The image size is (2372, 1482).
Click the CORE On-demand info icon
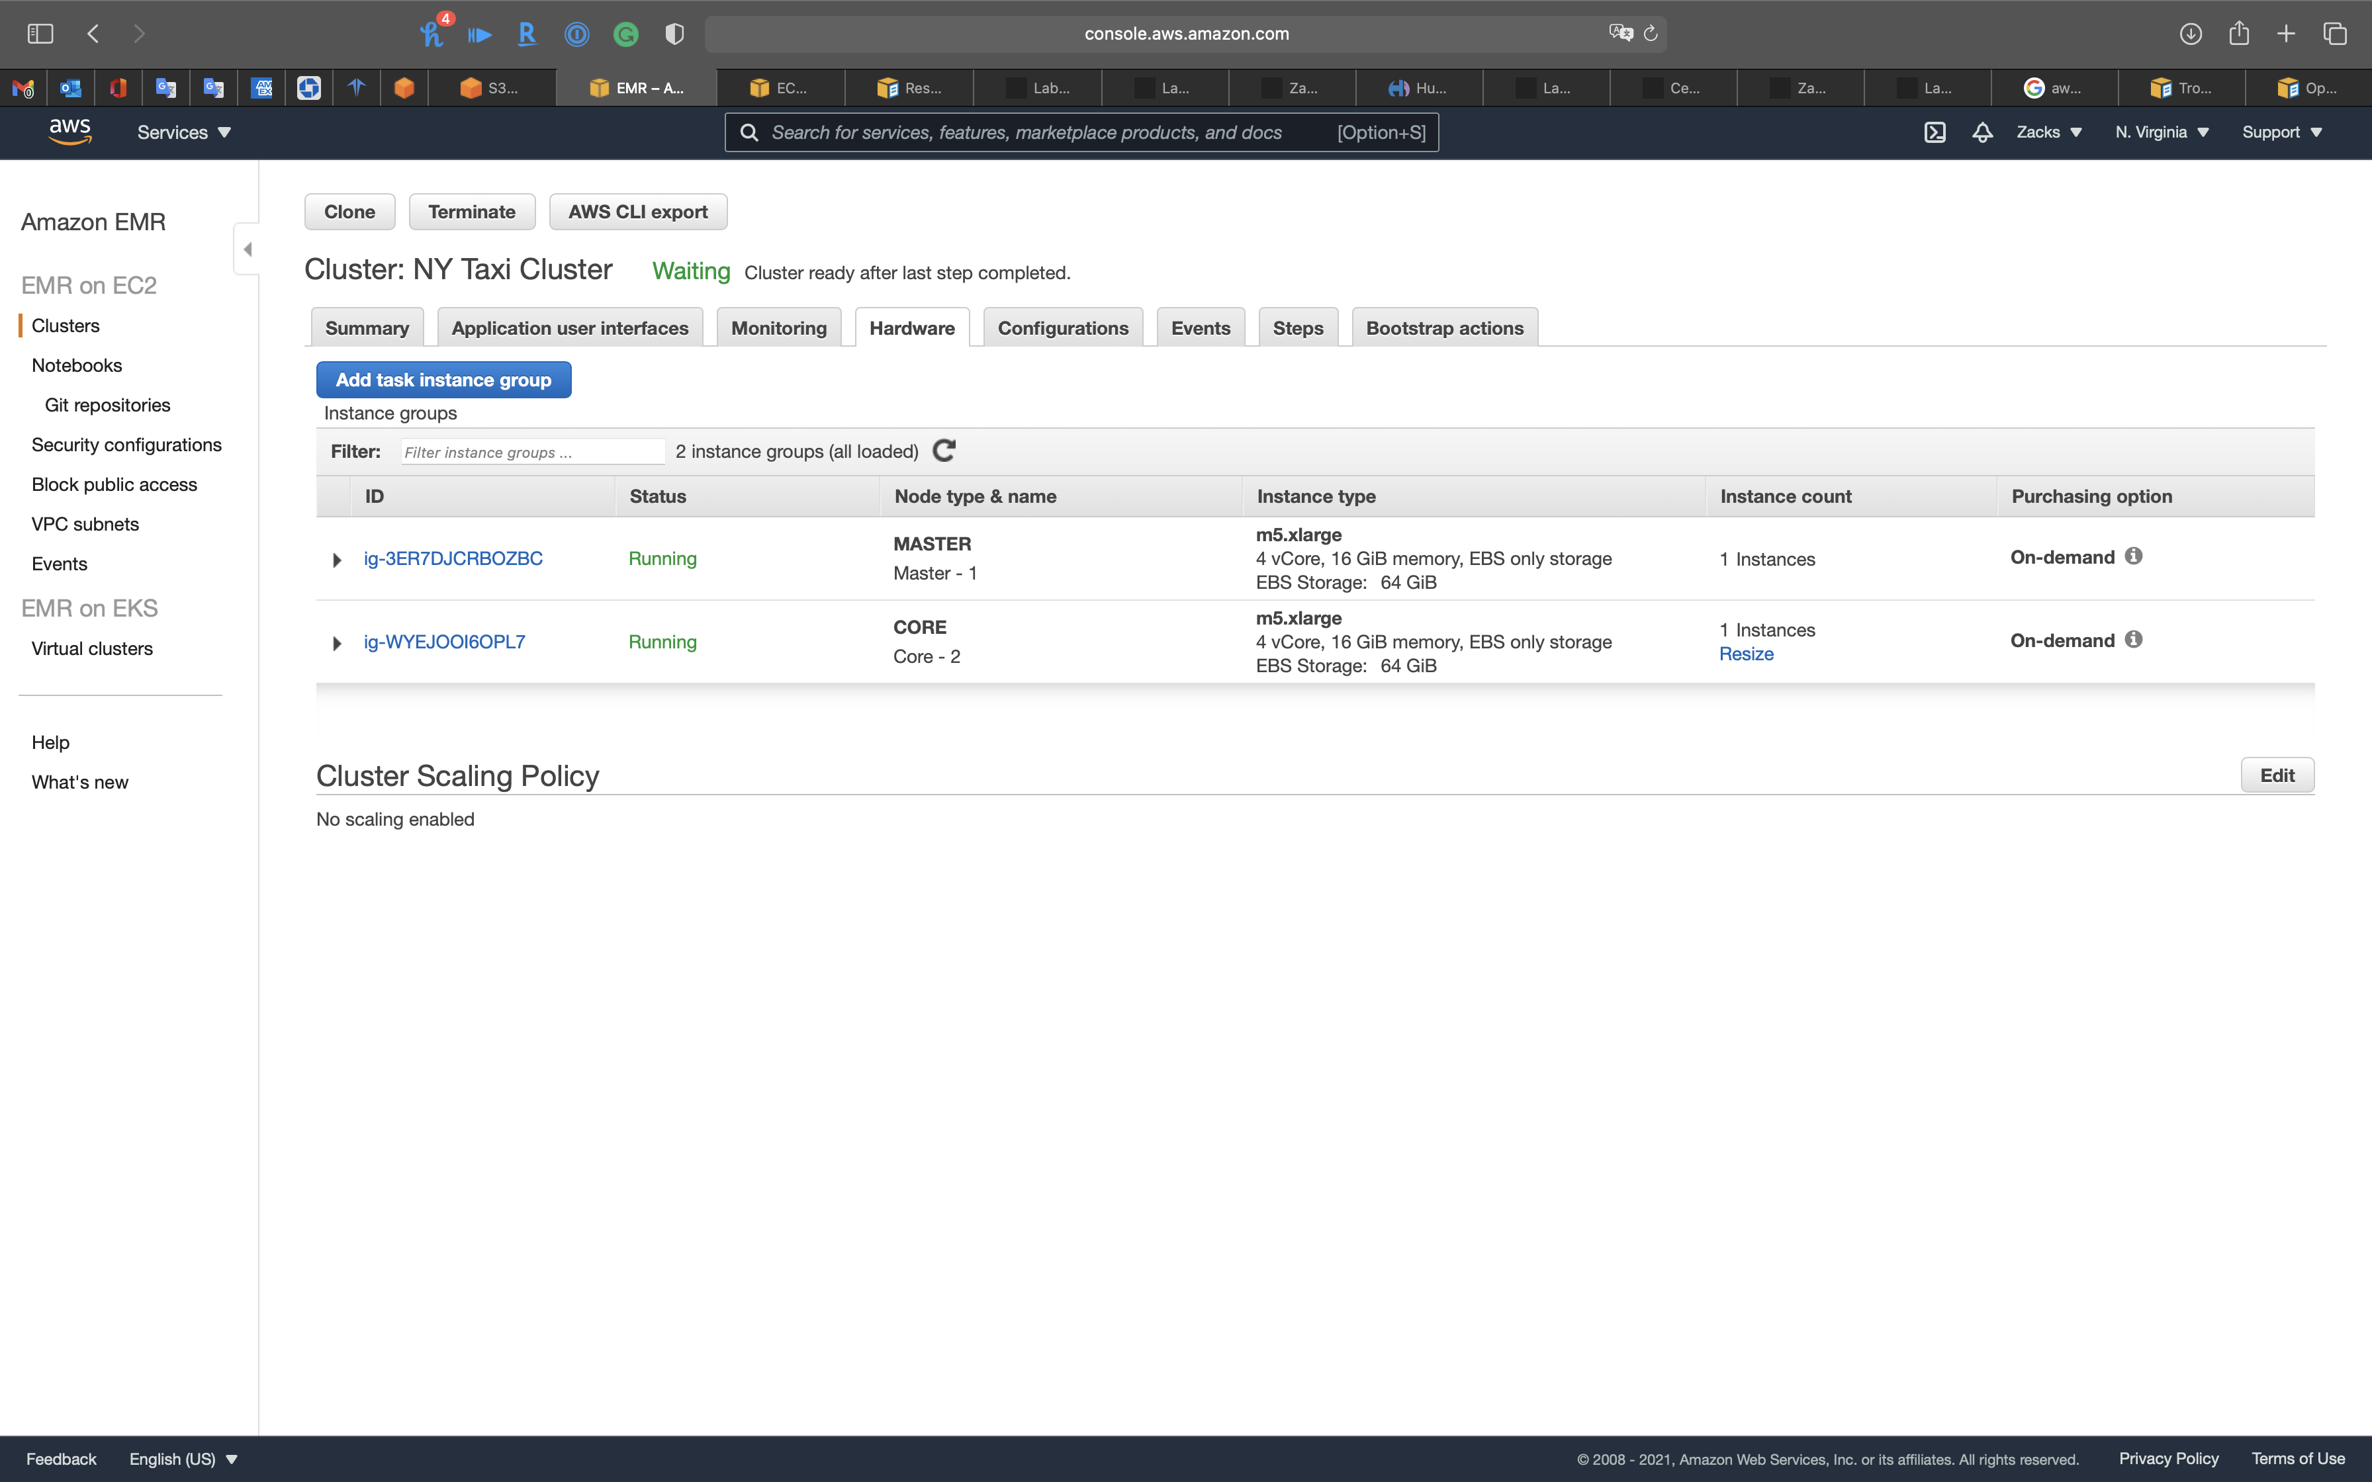(2134, 640)
